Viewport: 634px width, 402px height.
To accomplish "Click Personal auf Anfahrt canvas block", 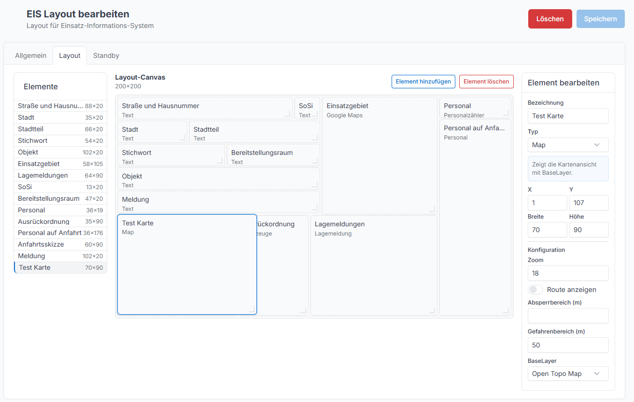I will coord(475,217).
